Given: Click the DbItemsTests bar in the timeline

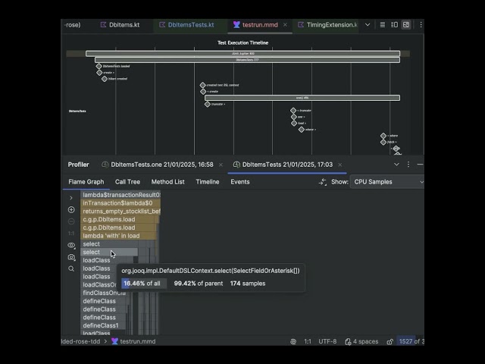Looking at the screenshot, I should [x=248, y=60].
